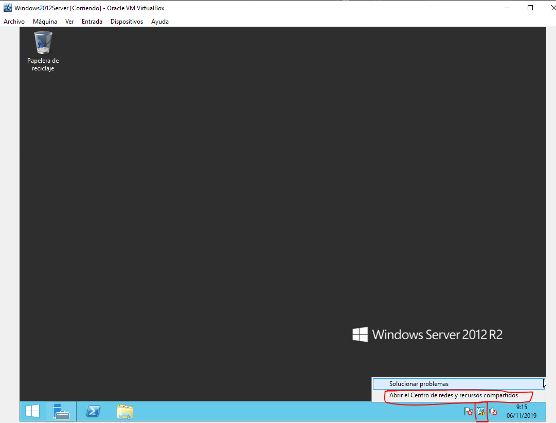Open the Entrada menu in VirtualBox
556x423 pixels.
92,21
